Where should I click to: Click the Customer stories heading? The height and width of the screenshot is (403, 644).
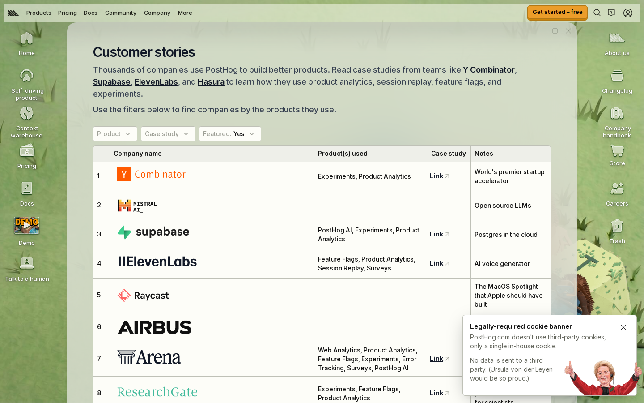coord(144,52)
